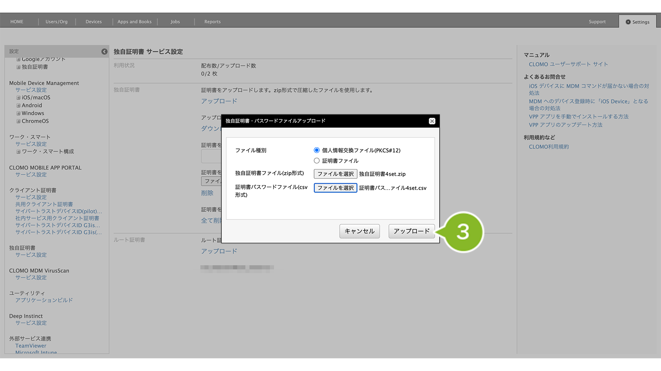Expand the ワーク・スマート構成 node
661x371 pixels.
click(x=18, y=151)
